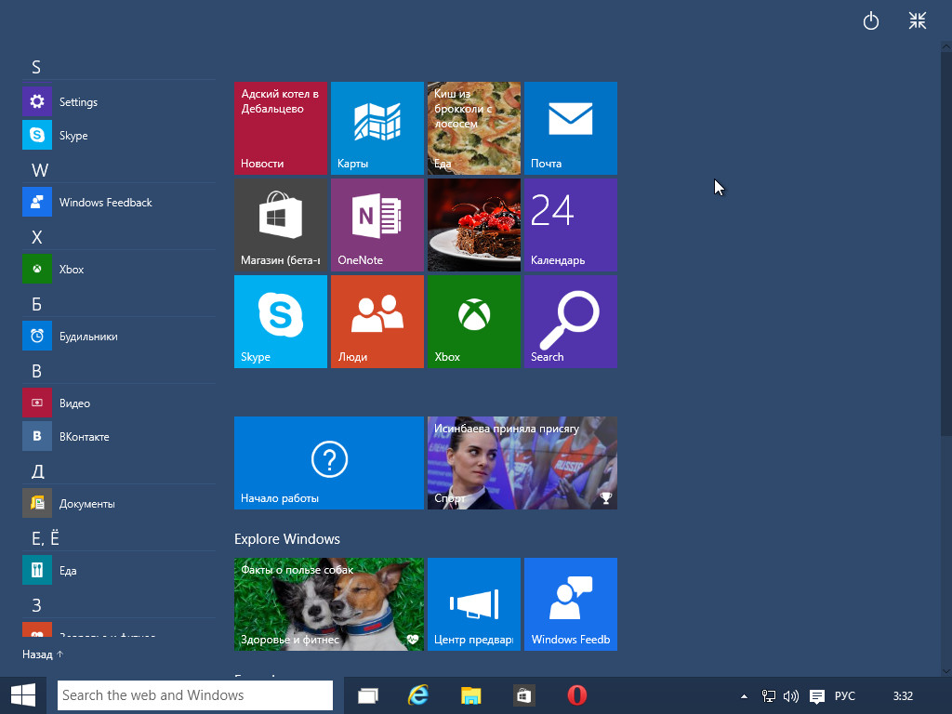
Task: Click the power button in Start menu
Action: pos(870,21)
